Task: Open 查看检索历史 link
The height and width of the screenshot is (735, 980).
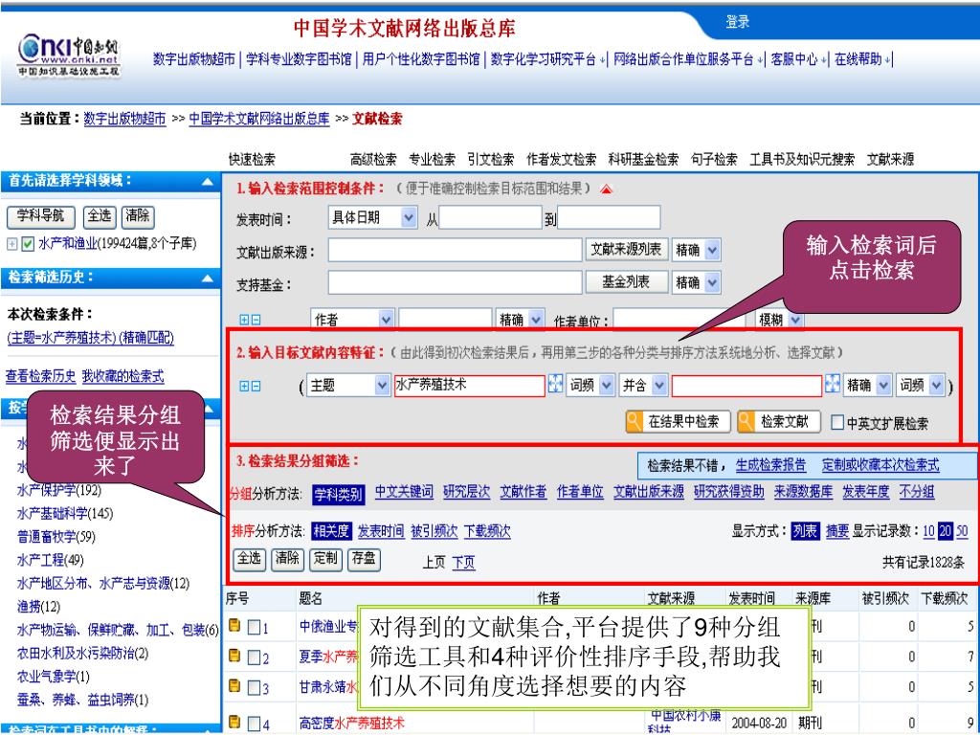Action: point(40,376)
